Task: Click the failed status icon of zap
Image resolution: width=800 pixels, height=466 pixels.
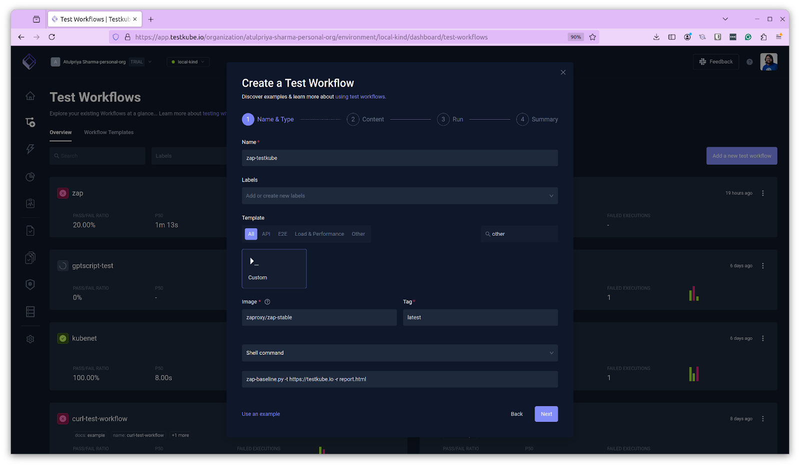Action: click(63, 193)
